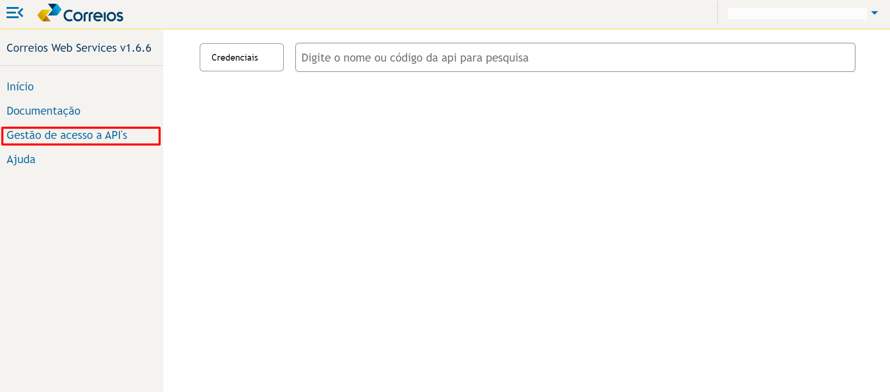Screen dimensions: 890x392
Task: Open the Ajuda help page
Action: pos(21,159)
